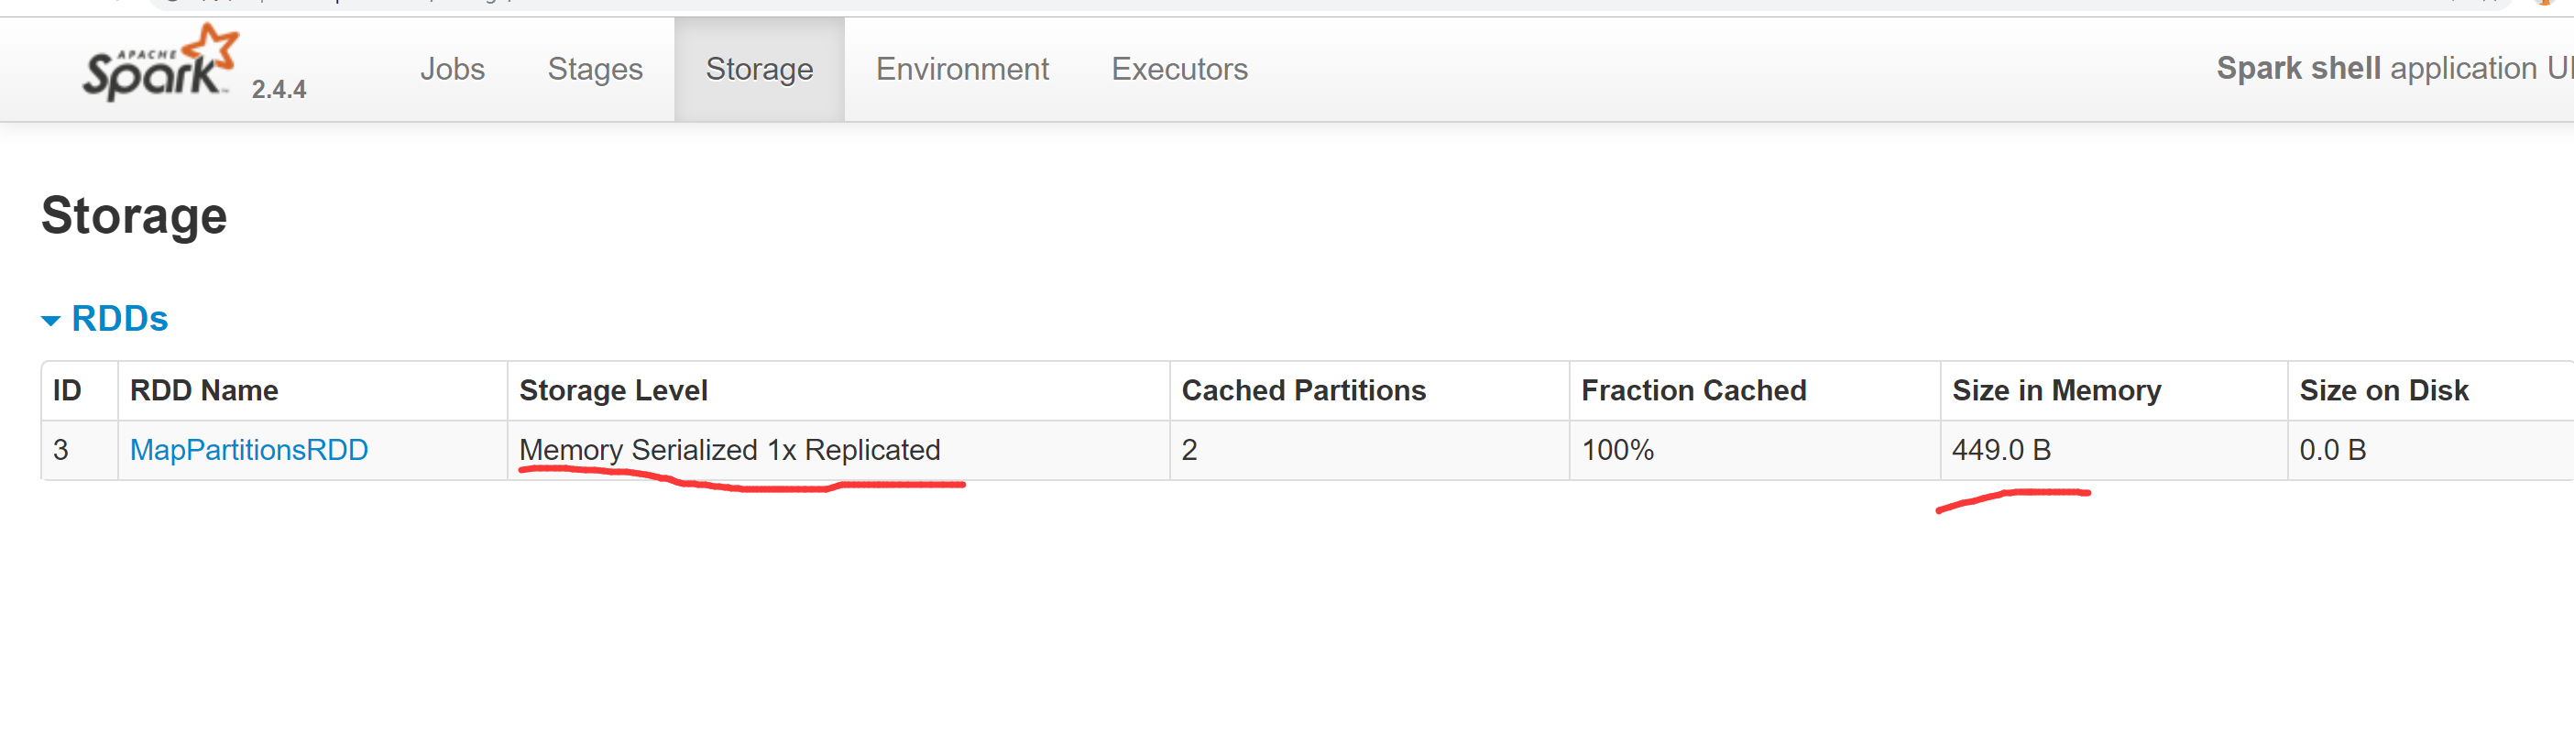Screen dimensions: 2574x744
Task: Click the RDDs section heading
Action: (120, 319)
